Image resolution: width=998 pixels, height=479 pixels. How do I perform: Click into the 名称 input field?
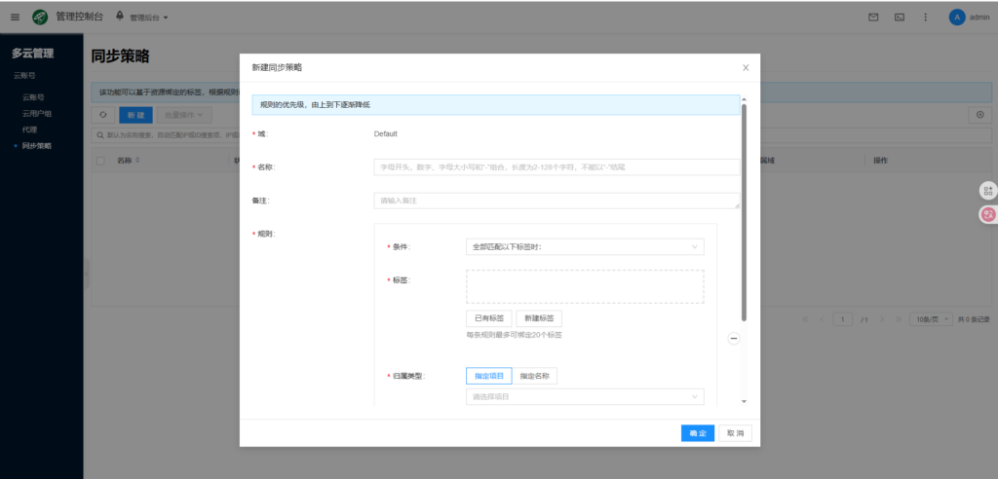click(x=557, y=167)
